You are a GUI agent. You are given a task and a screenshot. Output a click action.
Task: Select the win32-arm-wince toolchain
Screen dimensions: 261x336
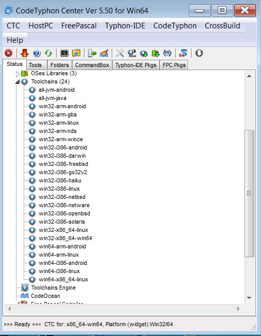(61, 139)
